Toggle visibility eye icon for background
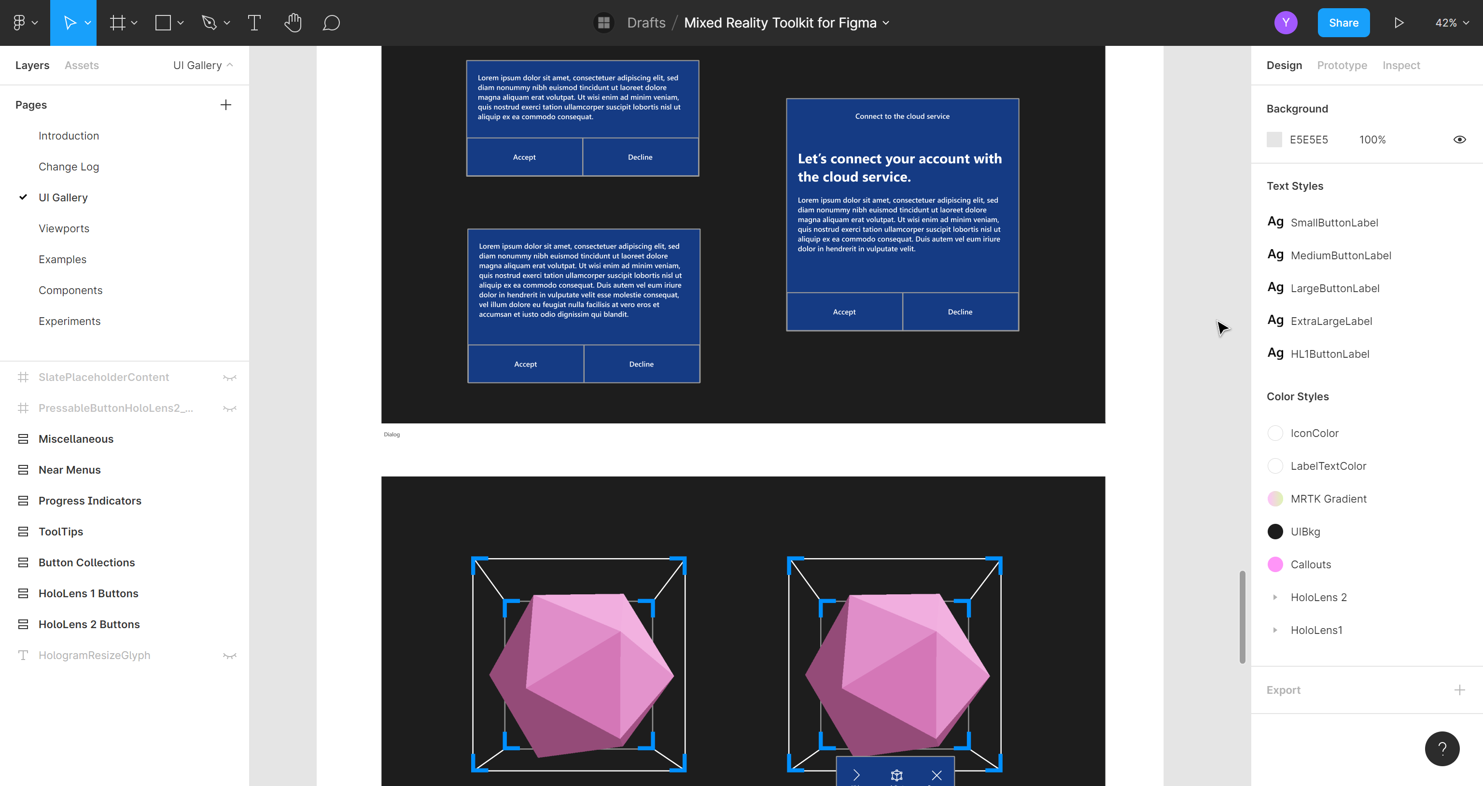 [x=1460, y=140]
